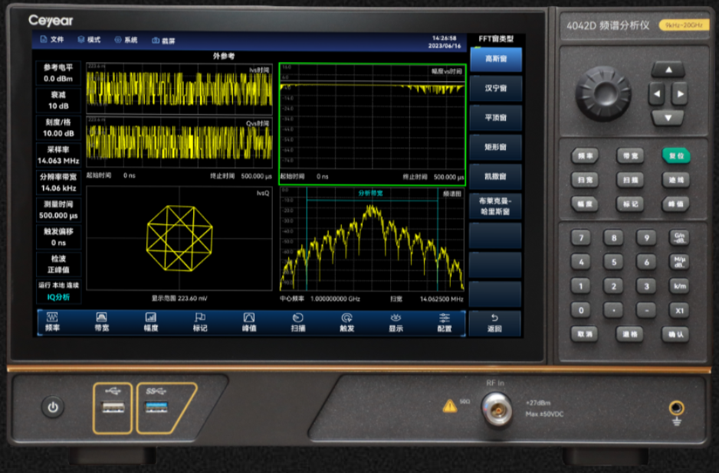719x473 pixels.
Task: Select 带宽 in the bottom screen toolbar
Action: coord(101,318)
